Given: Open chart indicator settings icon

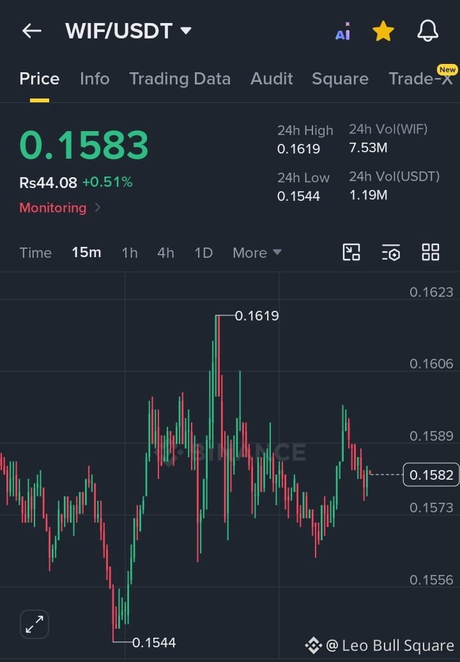Looking at the screenshot, I should tap(391, 252).
